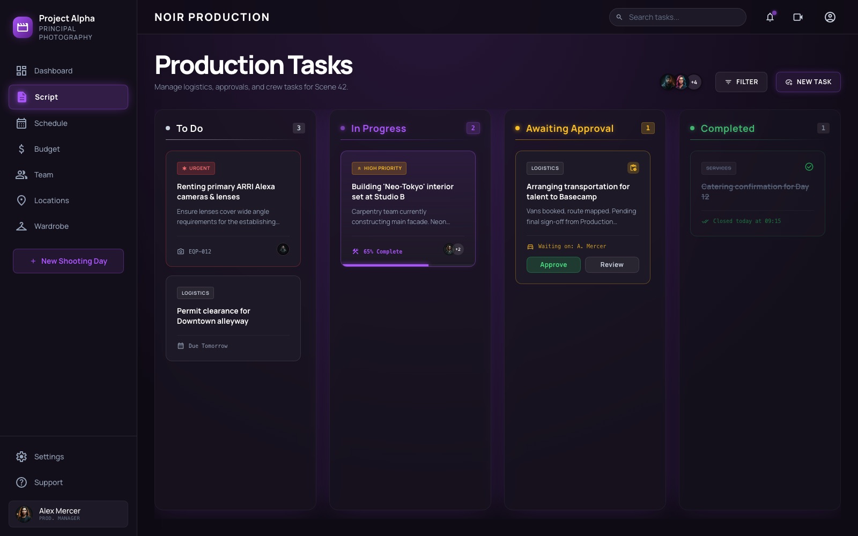This screenshot has height=536, width=858.
Task: Click the Dashboard grid icon
Action: pos(21,71)
